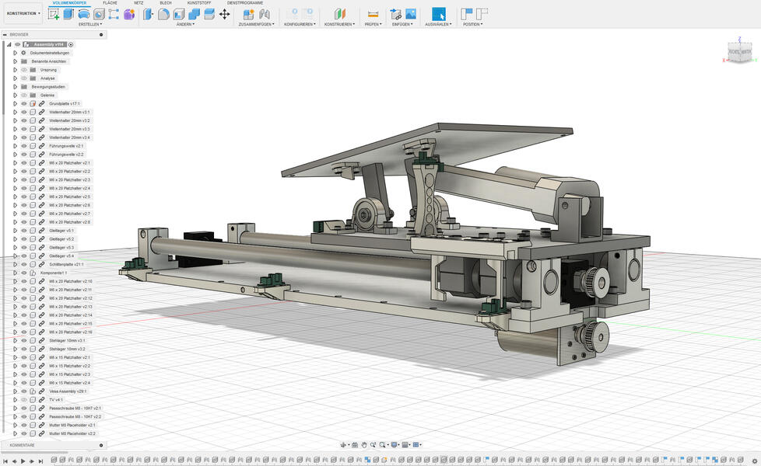Click the Insert image icon under Einfügen
The width and height of the screenshot is (761, 466).
[x=411, y=14]
